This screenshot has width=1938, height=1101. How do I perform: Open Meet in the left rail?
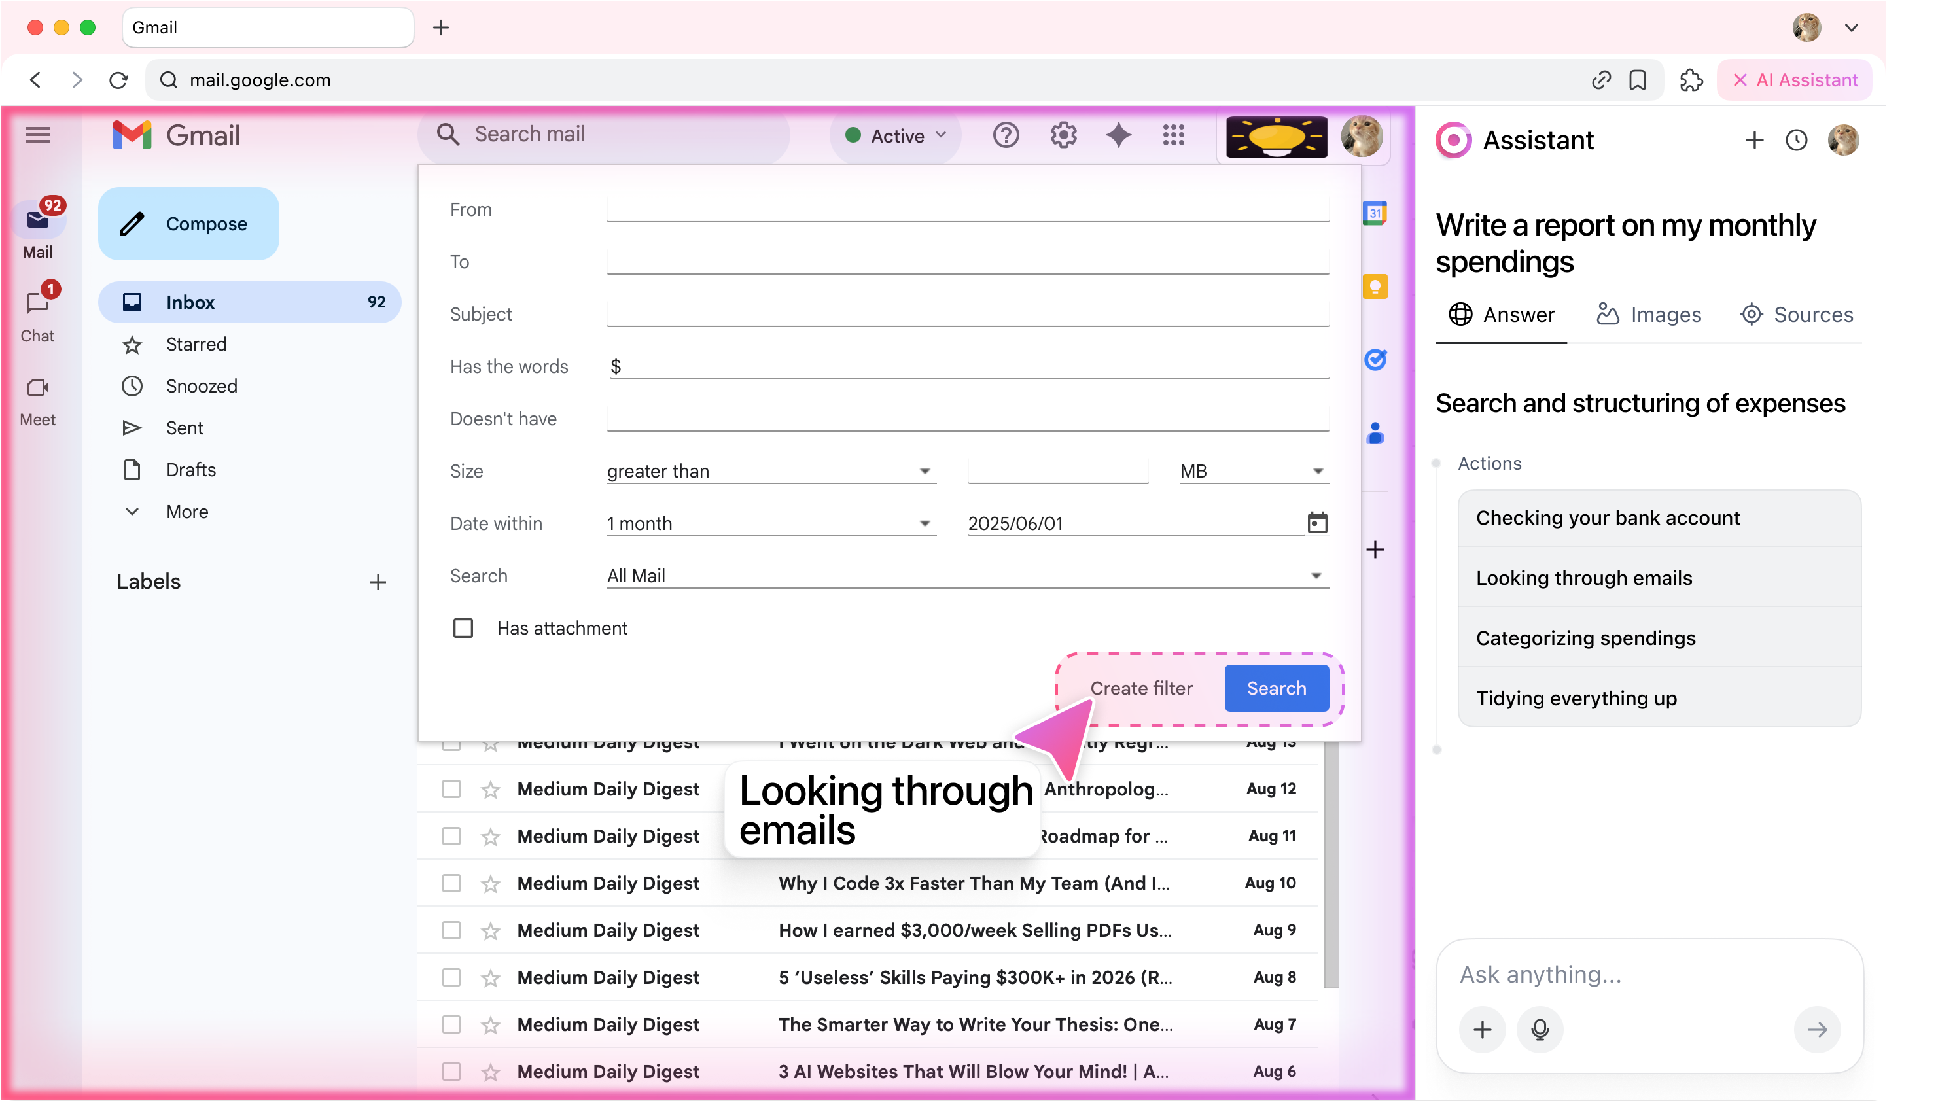click(x=38, y=402)
